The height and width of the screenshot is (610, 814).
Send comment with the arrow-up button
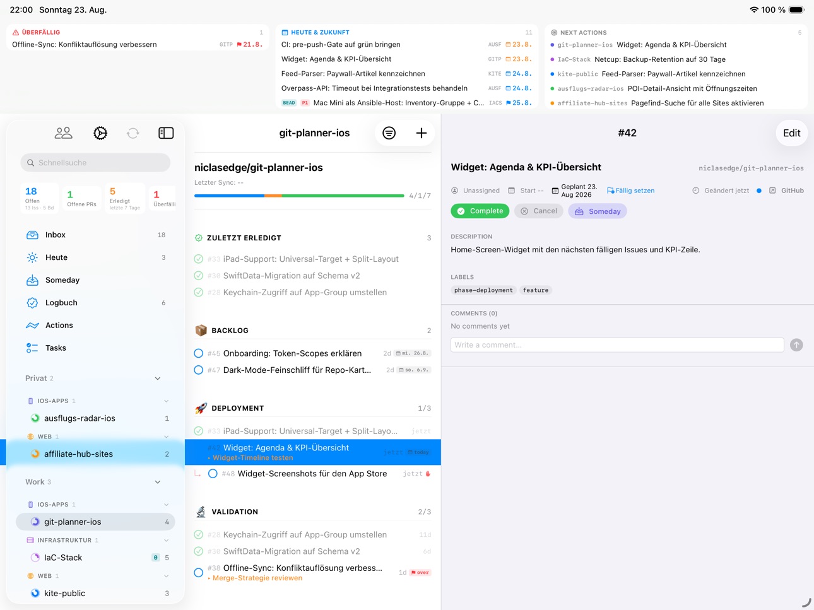(797, 345)
